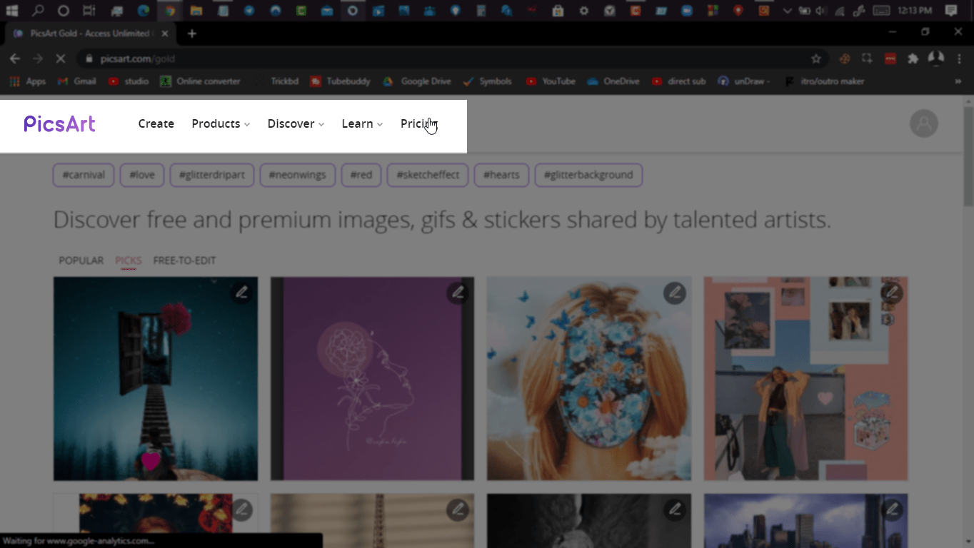
Task: Expand the Learn dropdown menu
Action: point(362,123)
